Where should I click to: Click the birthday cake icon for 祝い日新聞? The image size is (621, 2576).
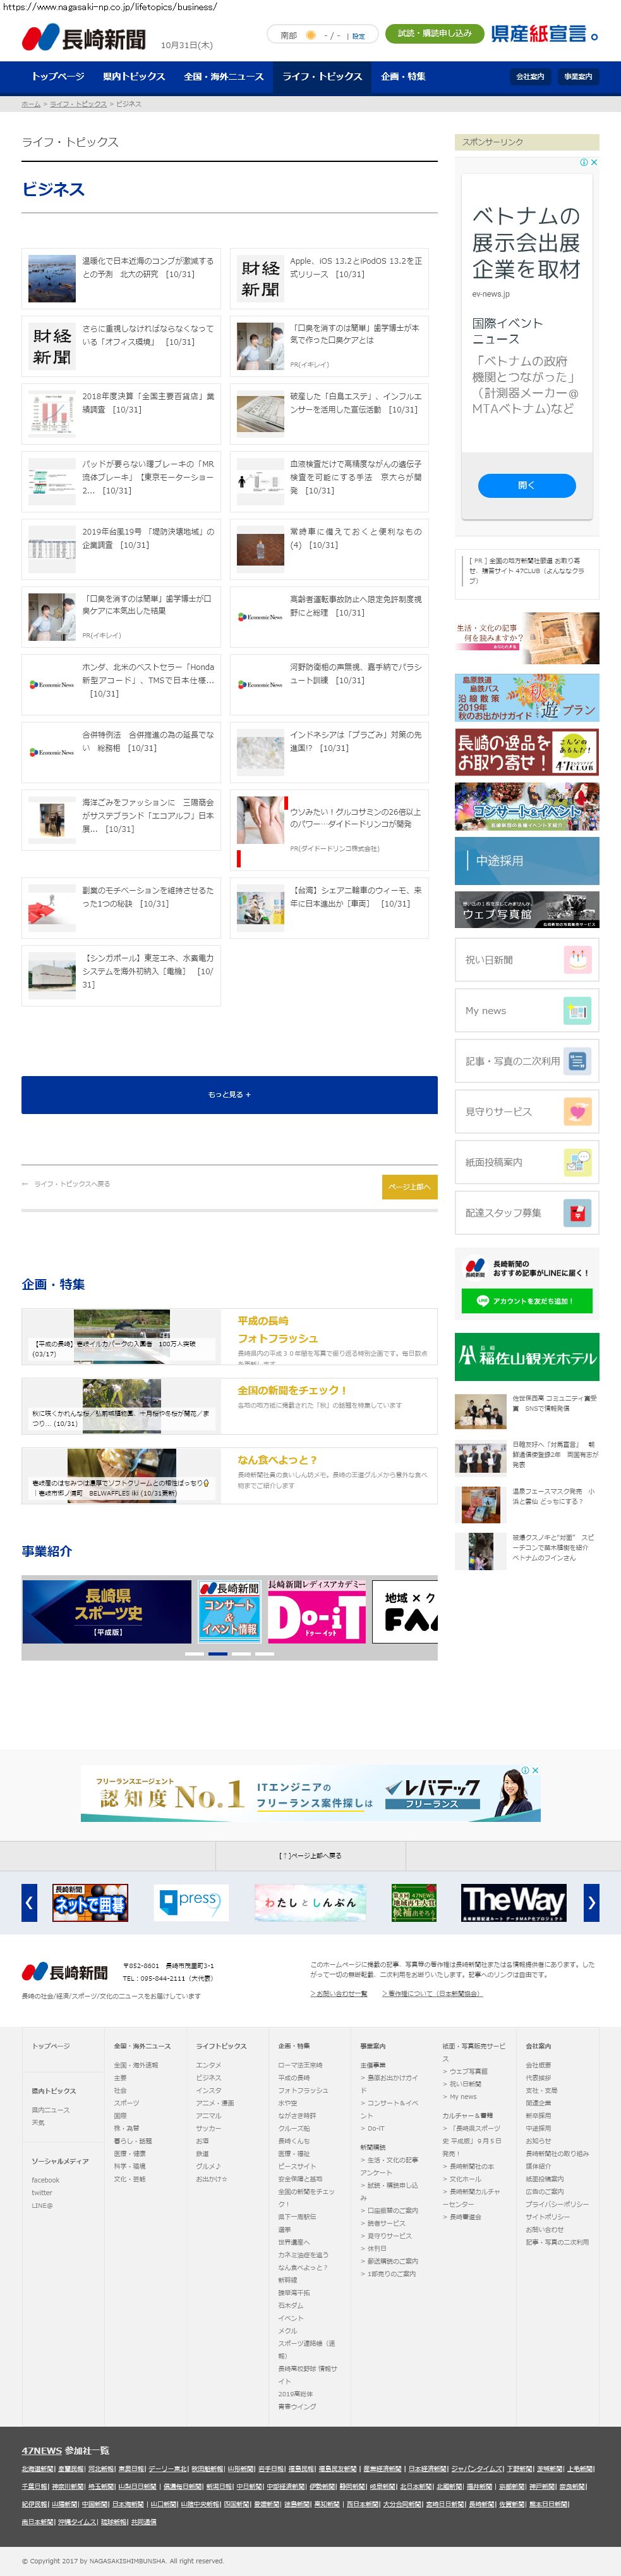[x=578, y=959]
